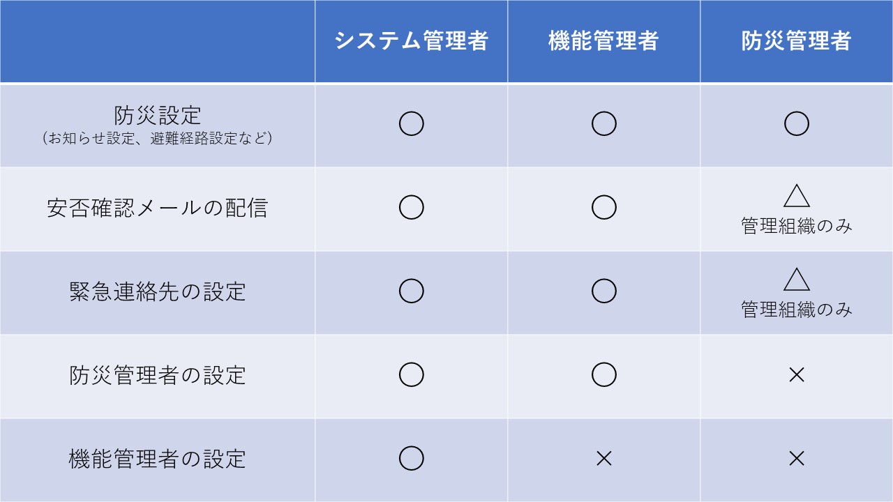893x502 pixels.
Task: Click the cross in the 防災管理者の設定 row
Action: click(x=796, y=375)
